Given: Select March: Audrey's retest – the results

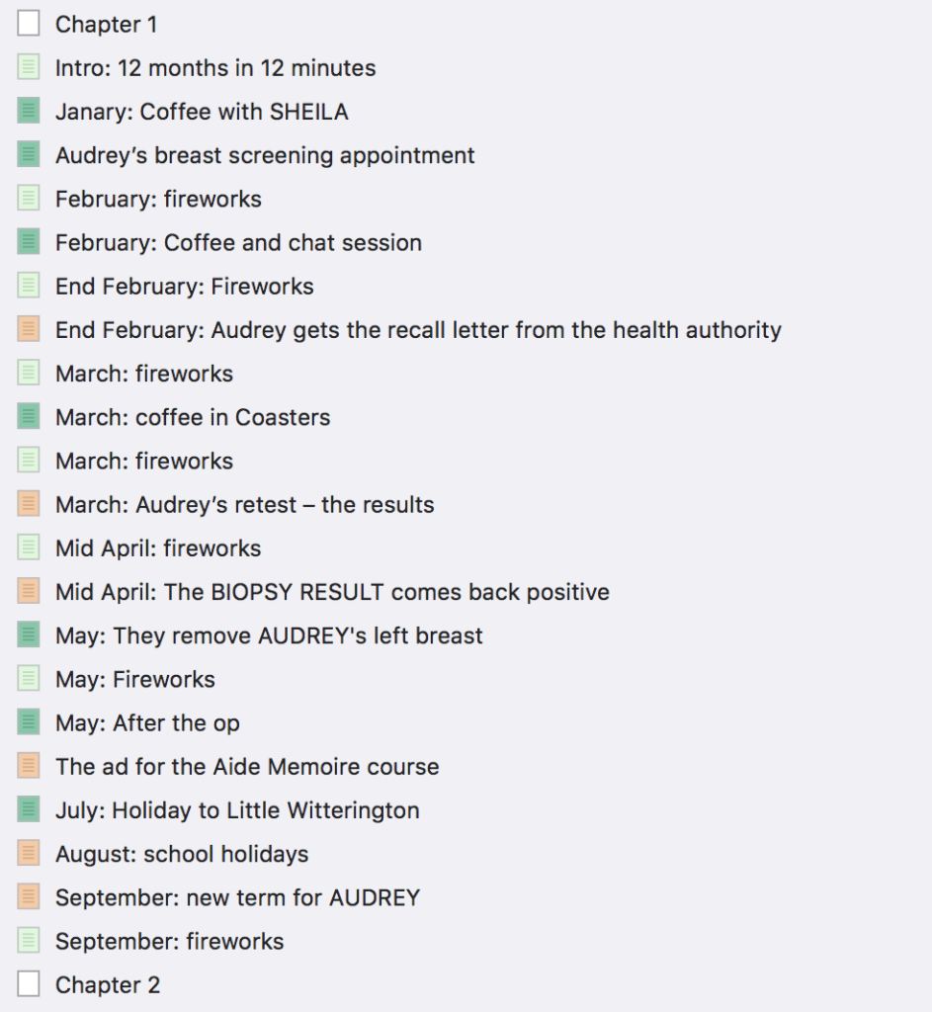Looking at the screenshot, I should point(244,504).
